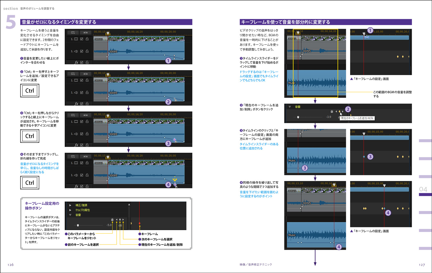Click volume slider handle showing -3.9
432x273 pixels.
coord(298,117)
